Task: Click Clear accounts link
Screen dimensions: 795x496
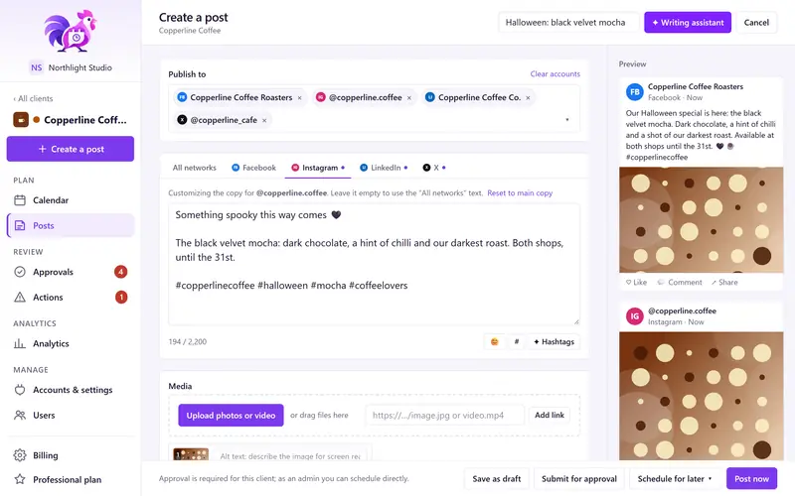Action: (x=556, y=73)
